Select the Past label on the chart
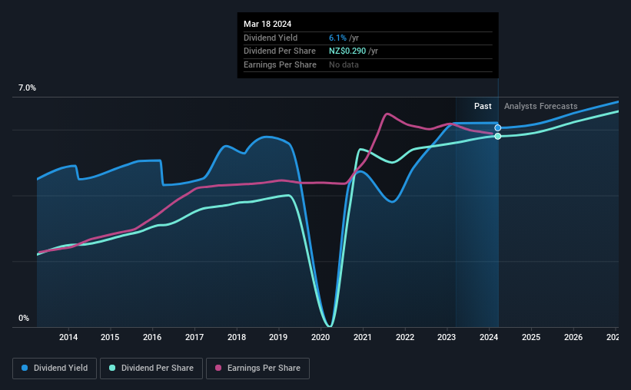This screenshot has height=390, width=631. [483, 106]
